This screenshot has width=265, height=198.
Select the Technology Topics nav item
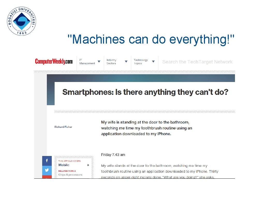(x=141, y=62)
